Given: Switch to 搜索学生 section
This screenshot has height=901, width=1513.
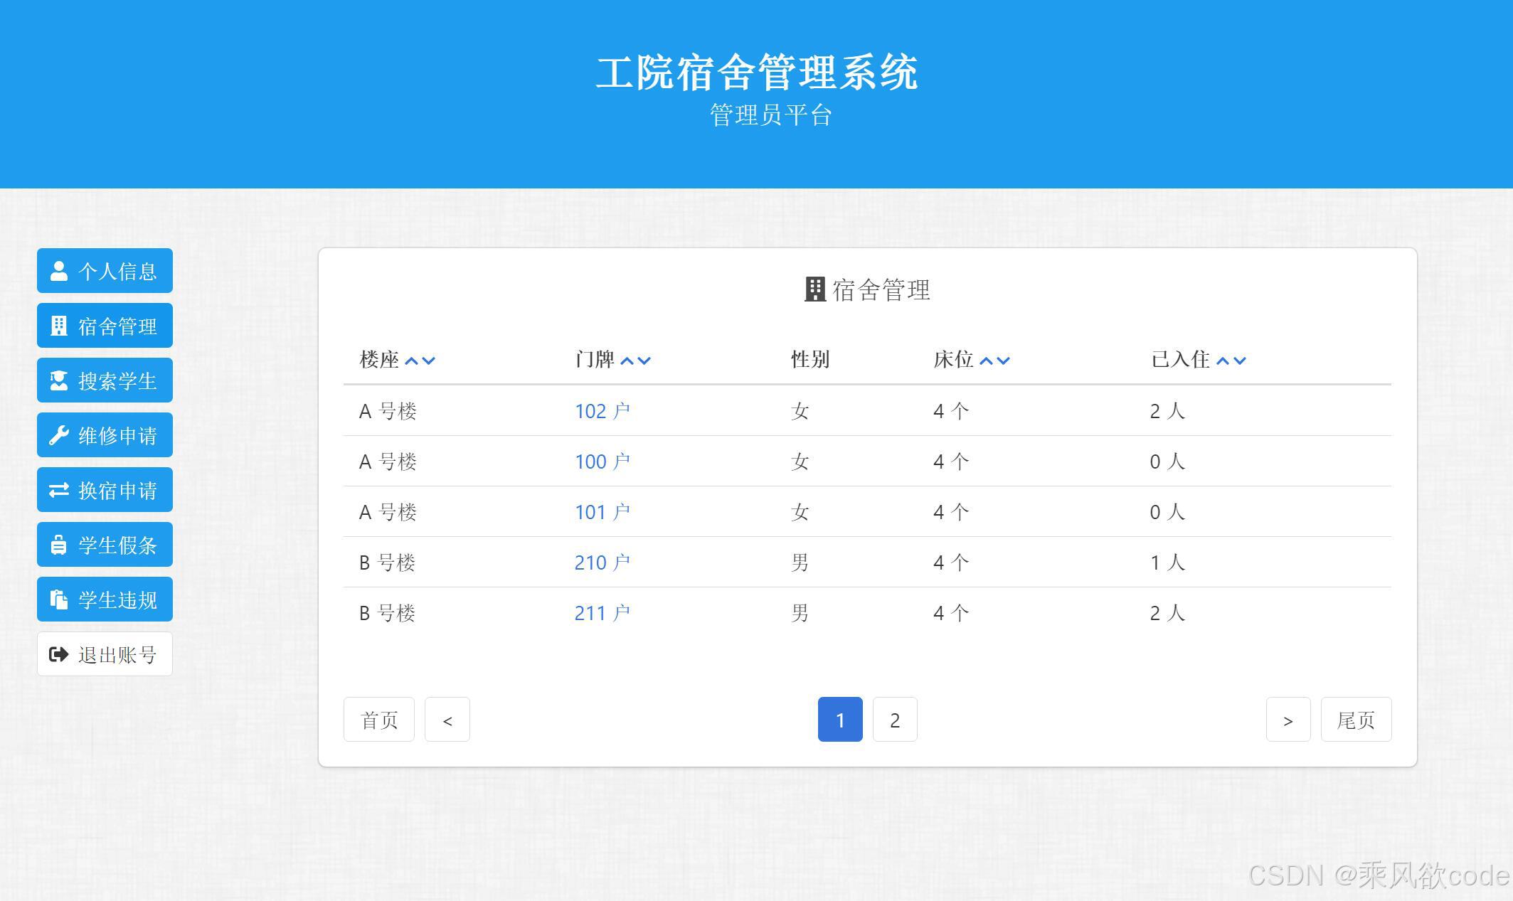Looking at the screenshot, I should coord(105,380).
